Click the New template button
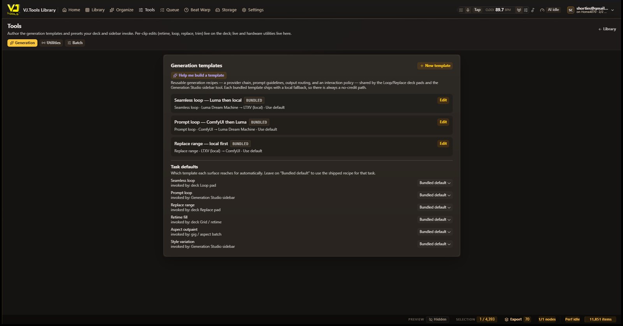Image resolution: width=623 pixels, height=326 pixels. pos(435,66)
